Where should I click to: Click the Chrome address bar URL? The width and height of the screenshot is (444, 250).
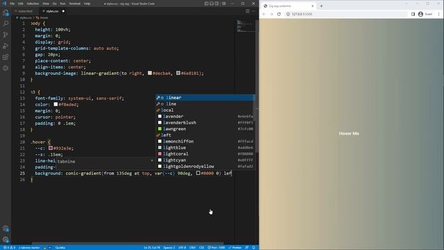[302, 14]
